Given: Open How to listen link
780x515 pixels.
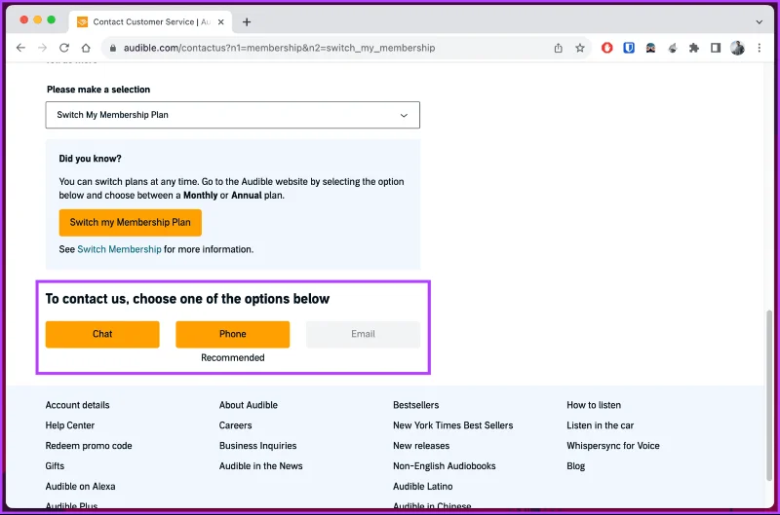Looking at the screenshot, I should pyautogui.click(x=594, y=405).
